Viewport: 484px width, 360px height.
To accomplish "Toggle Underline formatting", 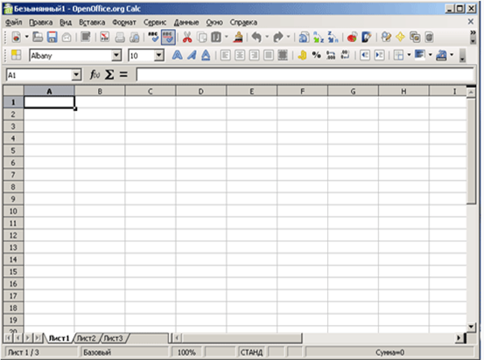I will point(206,55).
